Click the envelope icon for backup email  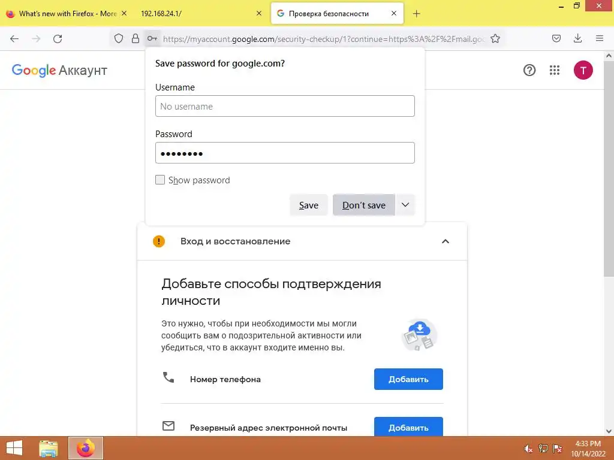pos(168,426)
